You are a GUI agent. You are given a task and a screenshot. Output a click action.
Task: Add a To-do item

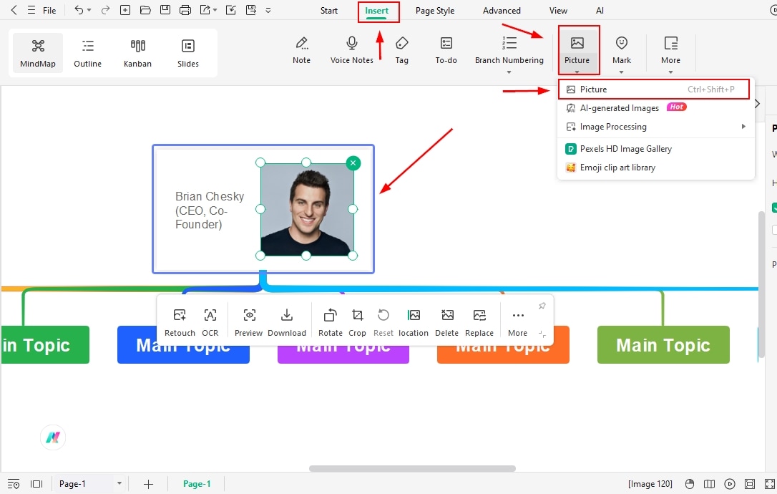click(x=446, y=47)
